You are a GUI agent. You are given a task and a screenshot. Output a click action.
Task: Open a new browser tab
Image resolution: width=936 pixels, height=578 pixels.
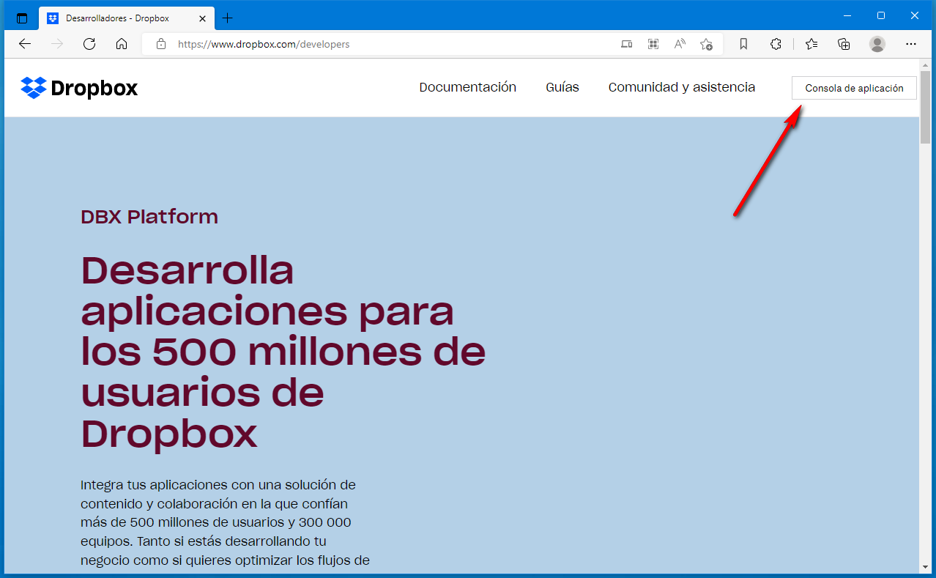(x=227, y=18)
